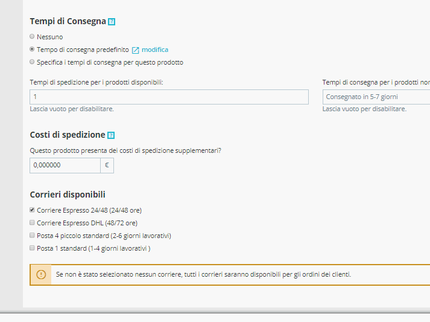430x322 pixels.
Task: Focus shipping time field for available products
Action: click(169, 97)
